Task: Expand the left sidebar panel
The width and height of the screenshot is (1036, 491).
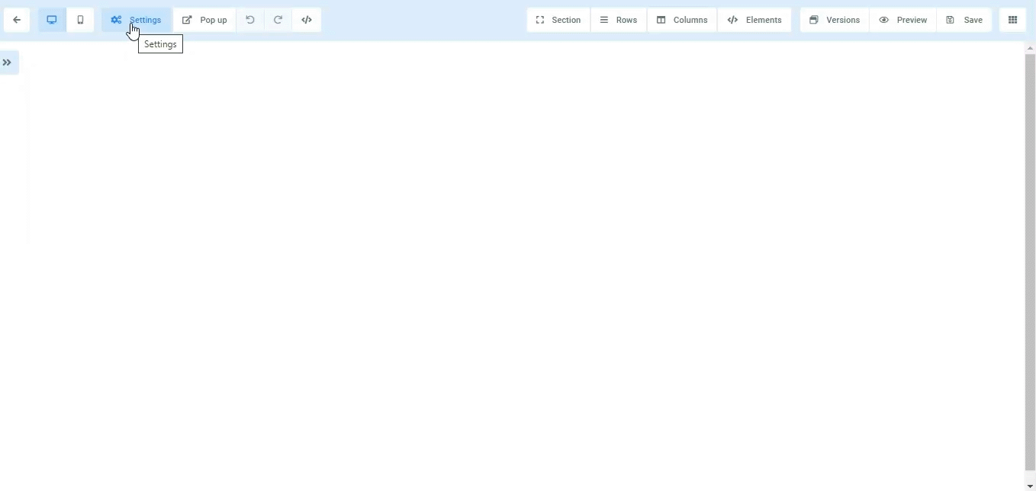Action: pos(8,63)
